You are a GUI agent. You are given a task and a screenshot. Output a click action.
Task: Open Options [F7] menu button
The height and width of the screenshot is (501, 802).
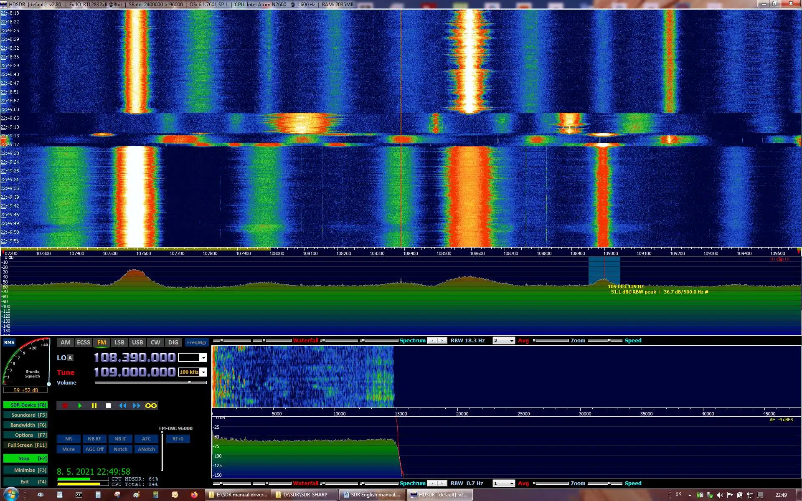[x=25, y=435]
